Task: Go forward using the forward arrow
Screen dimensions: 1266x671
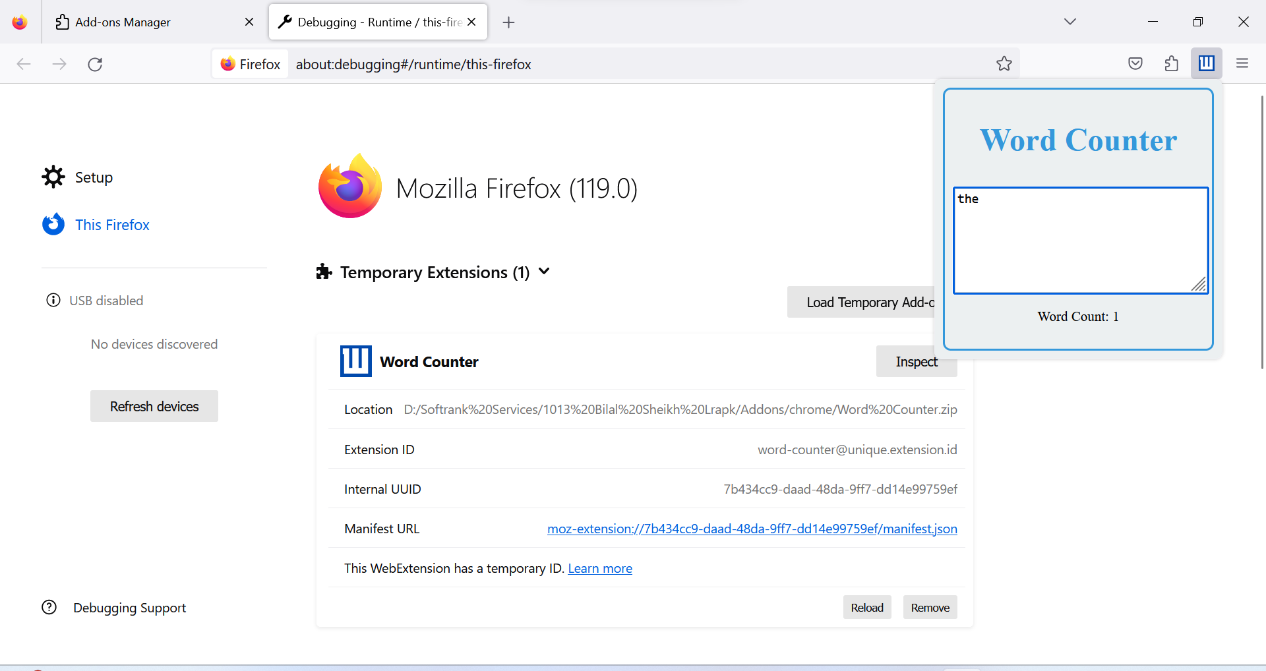Action: pos(59,64)
